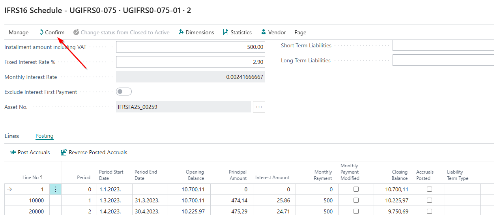Click the Principal Amount column header
The height and width of the screenshot is (215, 494).
(x=238, y=175)
